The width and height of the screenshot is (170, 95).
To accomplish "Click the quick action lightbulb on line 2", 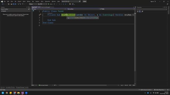I will (x=41, y=14).
